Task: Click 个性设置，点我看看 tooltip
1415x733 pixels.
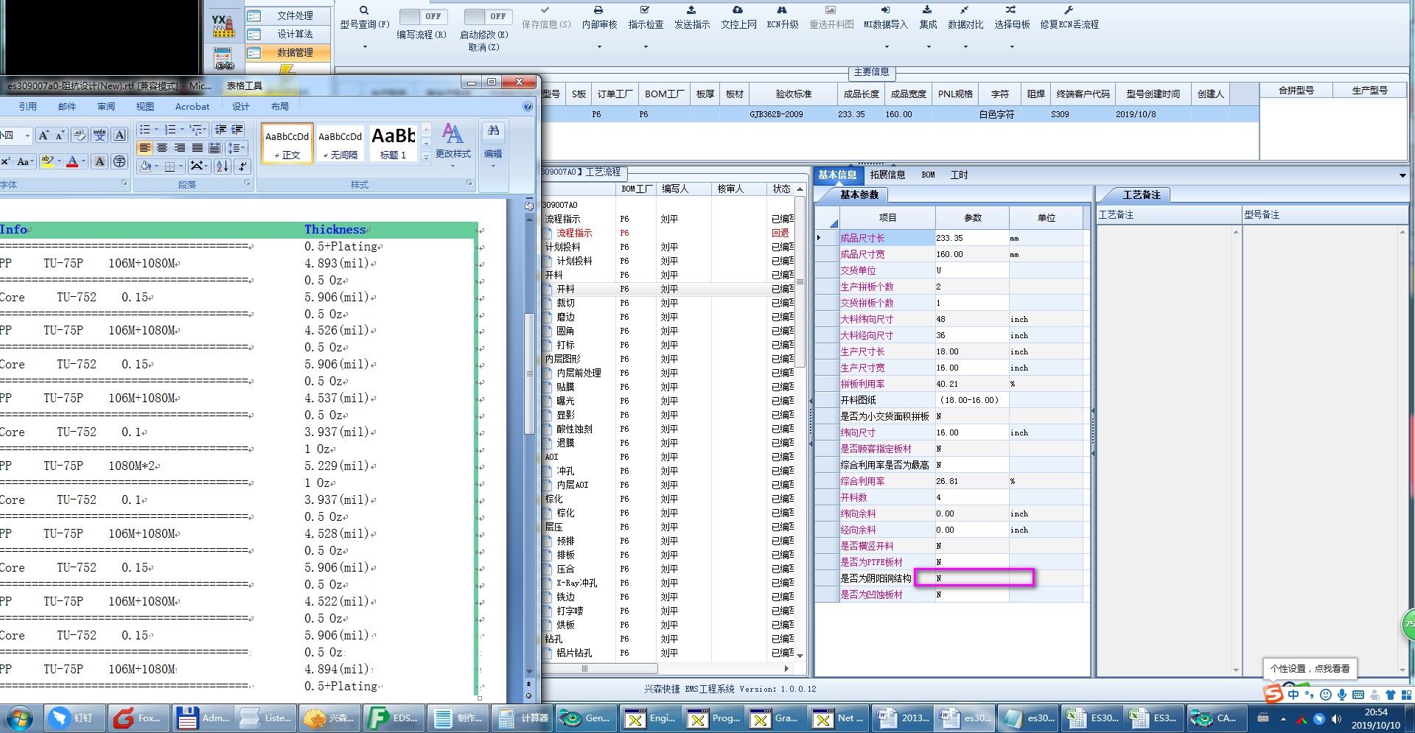Action: (1310, 668)
